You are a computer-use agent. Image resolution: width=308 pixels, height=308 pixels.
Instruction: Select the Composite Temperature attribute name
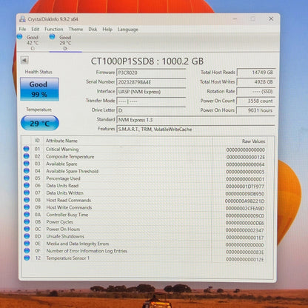tap(70, 156)
